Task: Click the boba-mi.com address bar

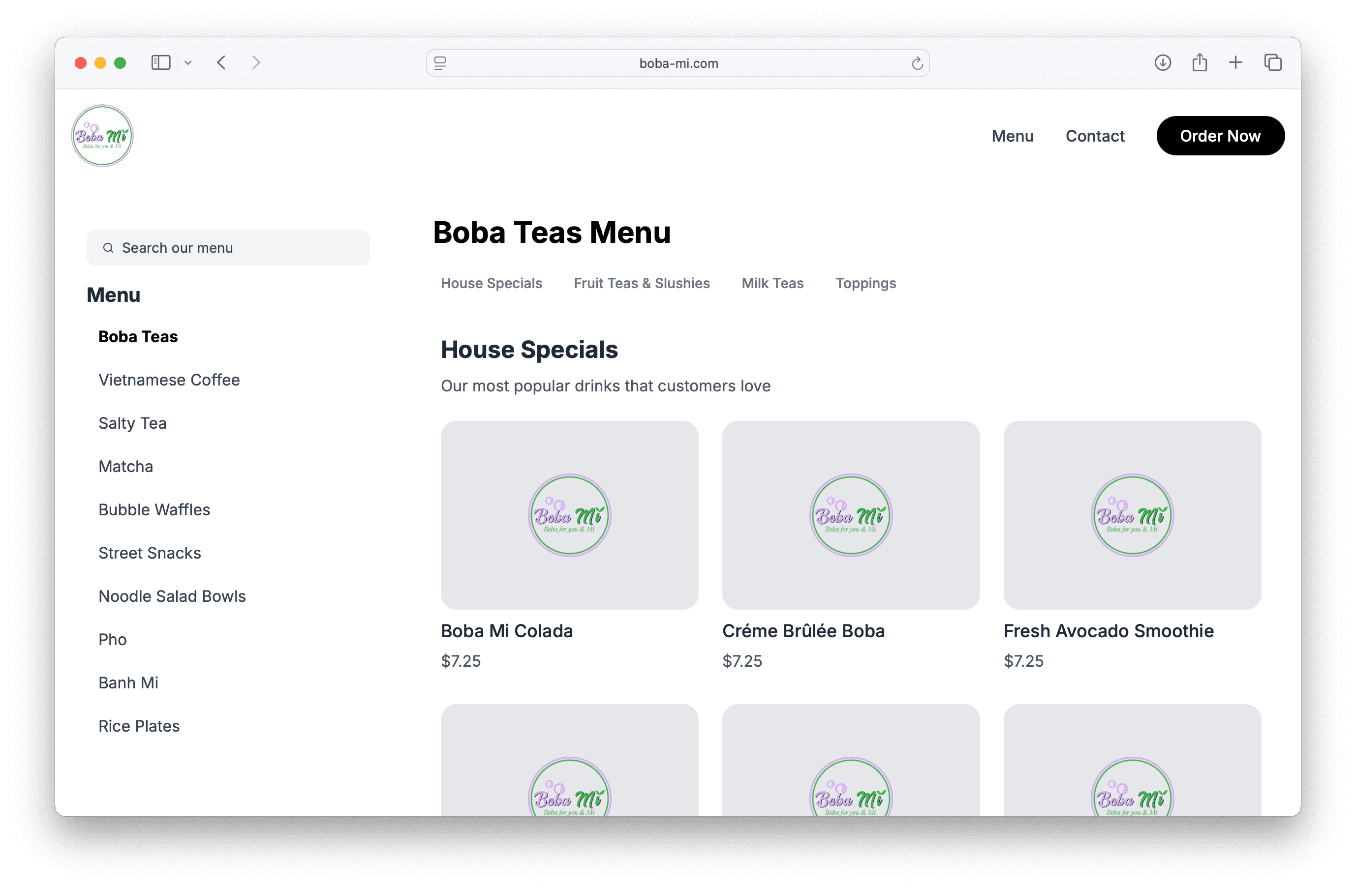Action: (678, 63)
